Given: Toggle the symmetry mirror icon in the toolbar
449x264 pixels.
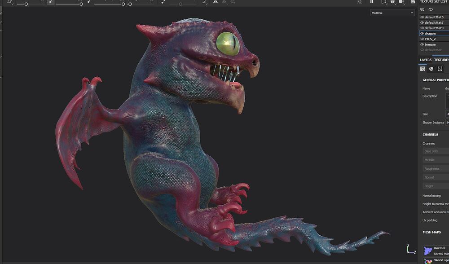Looking at the screenshot, I should [x=216, y=2].
